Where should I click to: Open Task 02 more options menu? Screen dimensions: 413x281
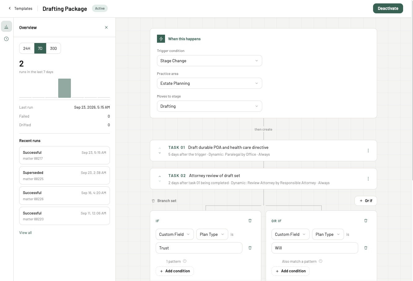click(x=368, y=179)
